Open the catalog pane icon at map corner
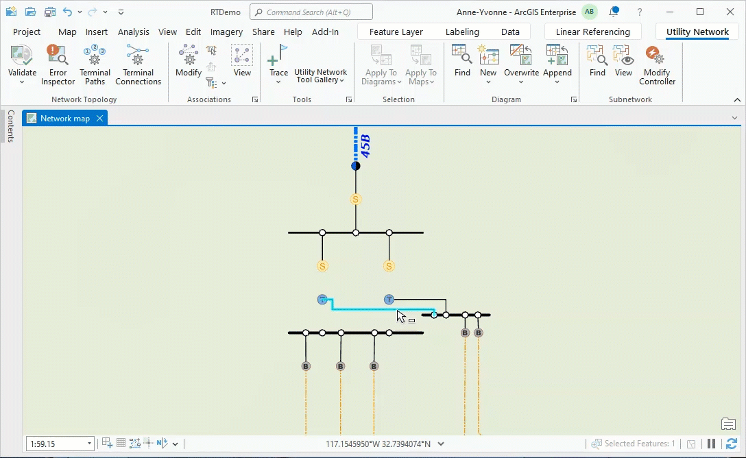The image size is (746, 458). pyautogui.click(x=728, y=423)
